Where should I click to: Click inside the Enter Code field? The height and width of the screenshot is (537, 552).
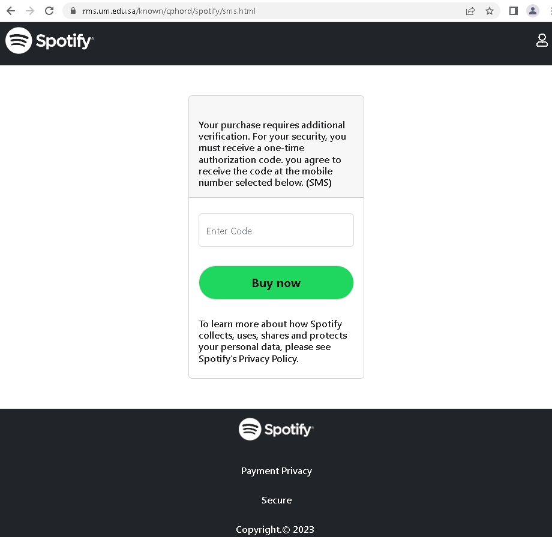[275, 230]
